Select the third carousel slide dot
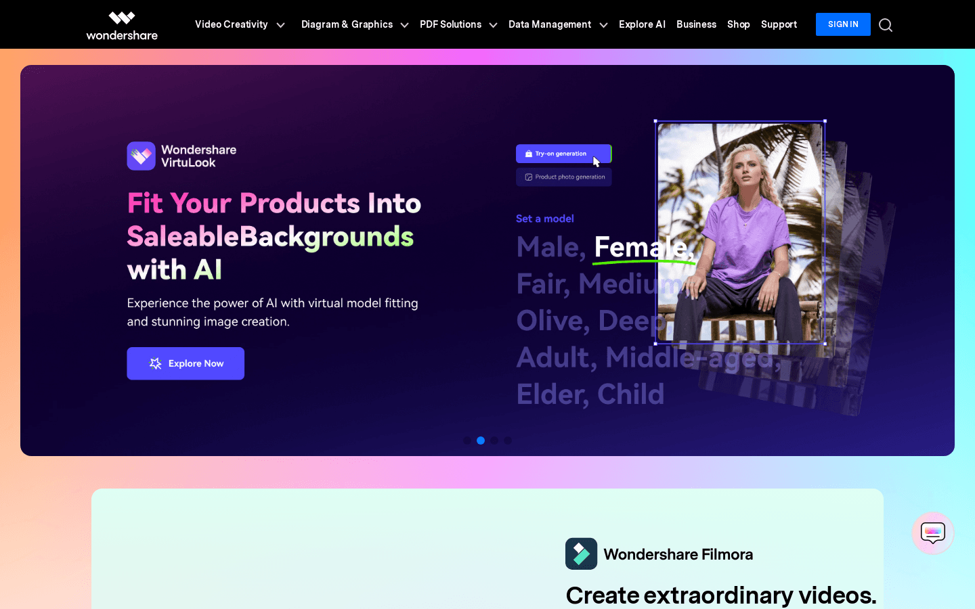 pyautogui.click(x=494, y=441)
